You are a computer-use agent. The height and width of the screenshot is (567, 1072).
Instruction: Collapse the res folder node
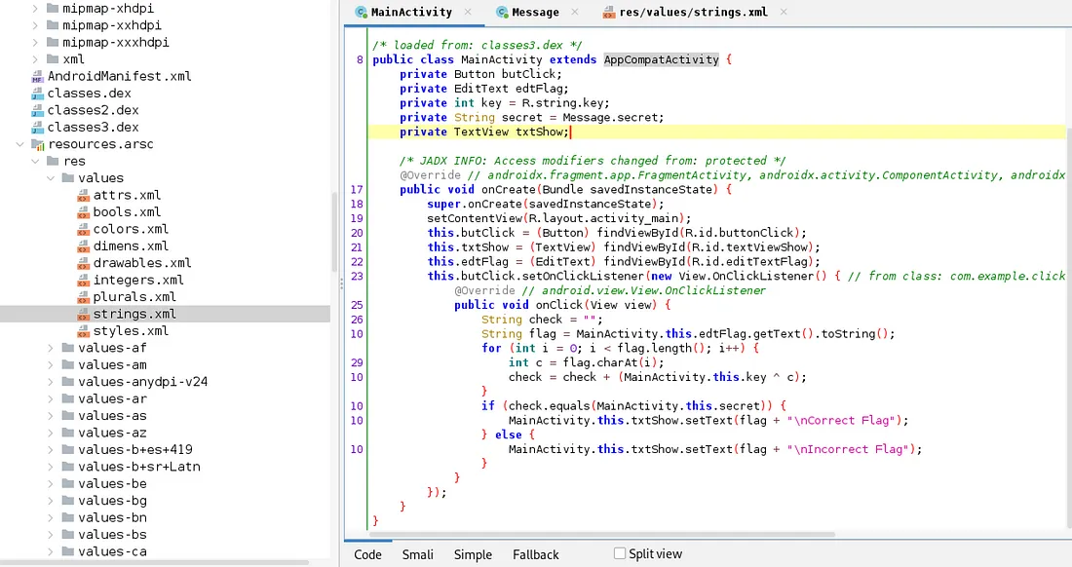point(35,161)
